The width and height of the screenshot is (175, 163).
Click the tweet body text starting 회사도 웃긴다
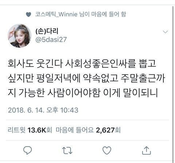click(86, 78)
